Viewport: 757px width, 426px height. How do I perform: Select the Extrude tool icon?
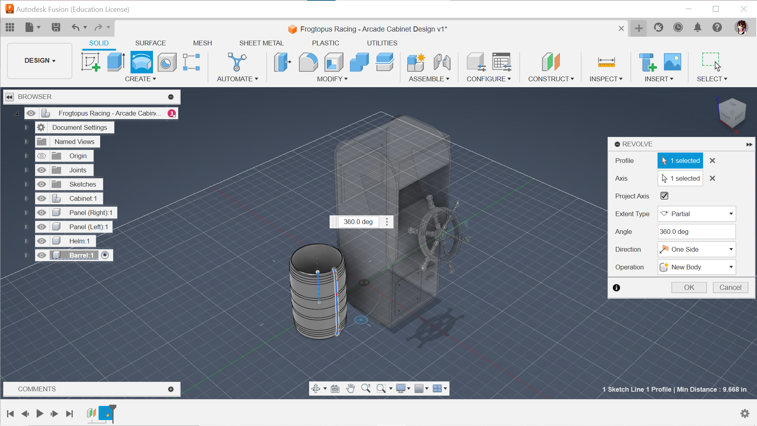[x=116, y=62]
